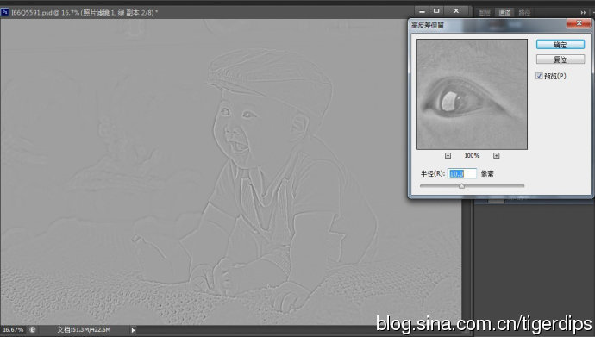Close the I66Q5591.psd document window
This screenshot has height=337, width=595.
(x=456, y=11)
